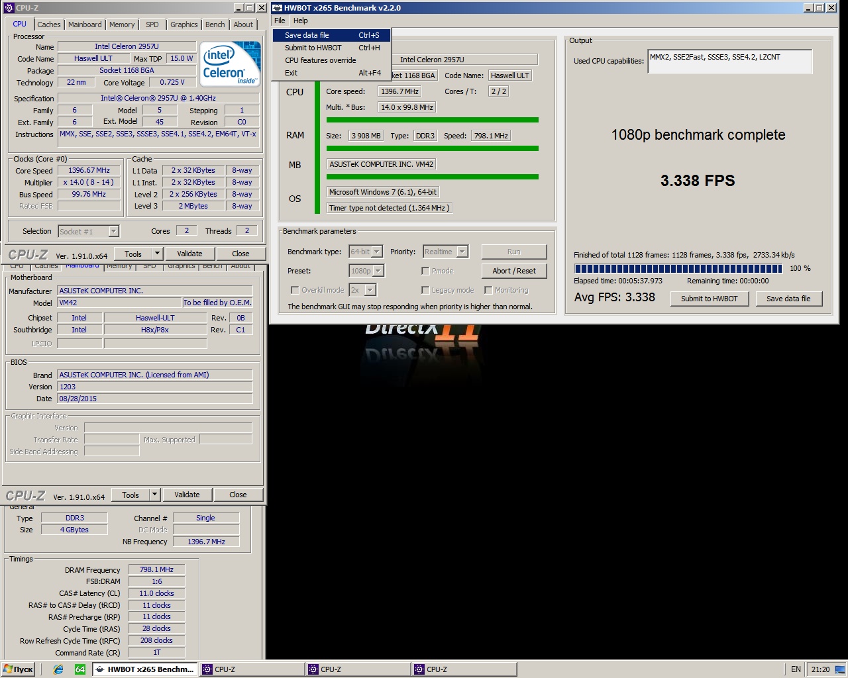This screenshot has width=848, height=678.
Task: Click the 3.338 FPS result text
Action: 698,181
